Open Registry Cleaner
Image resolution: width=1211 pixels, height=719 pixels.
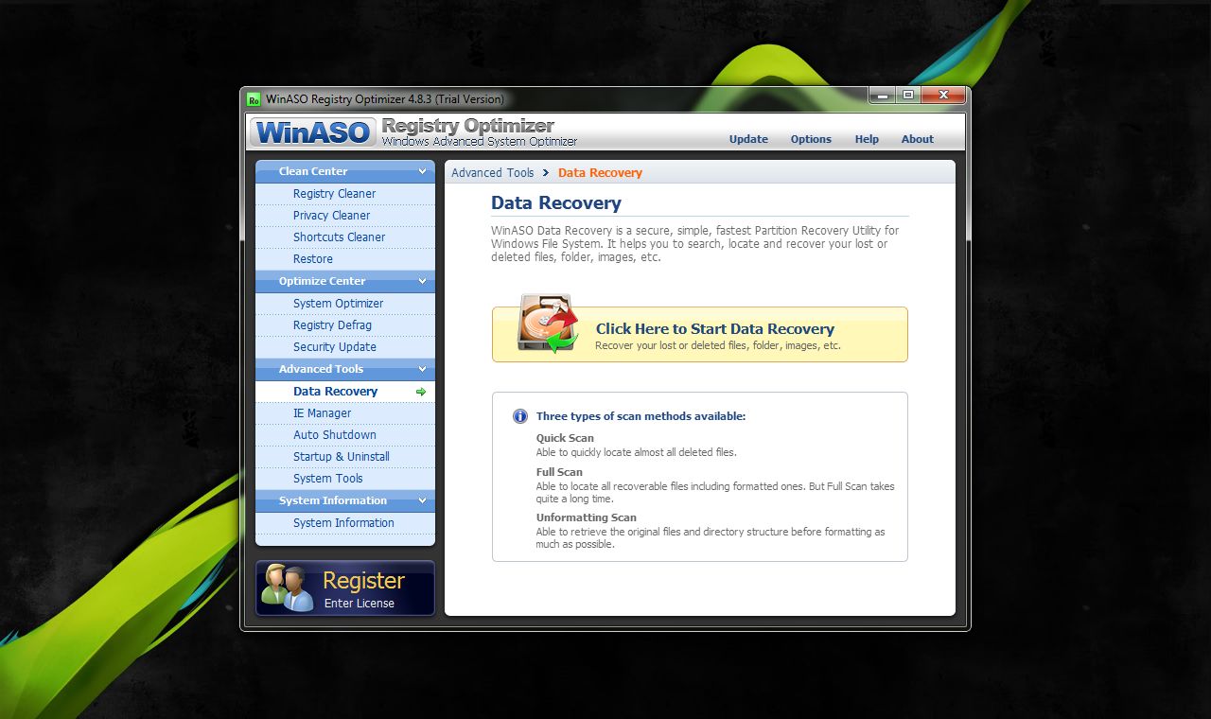[345, 194]
